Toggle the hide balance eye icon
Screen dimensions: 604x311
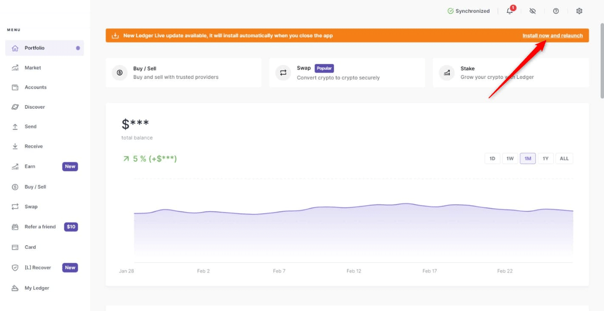[533, 11]
